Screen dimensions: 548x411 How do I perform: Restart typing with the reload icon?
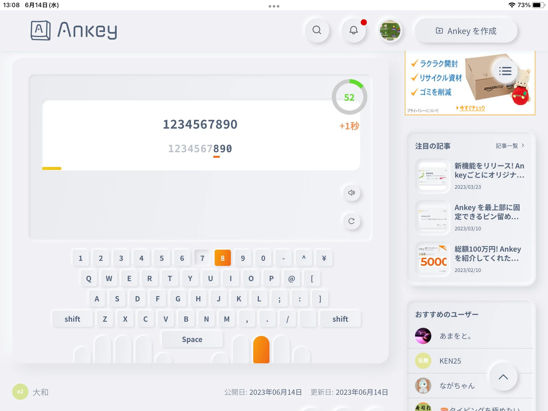coord(351,221)
